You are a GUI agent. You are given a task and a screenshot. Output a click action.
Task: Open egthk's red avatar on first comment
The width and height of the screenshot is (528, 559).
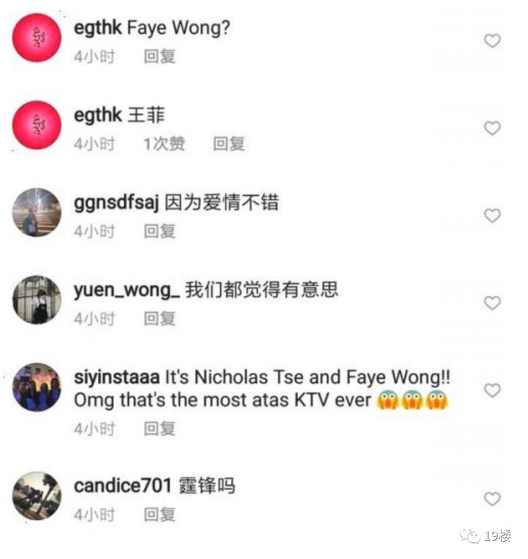[37, 38]
